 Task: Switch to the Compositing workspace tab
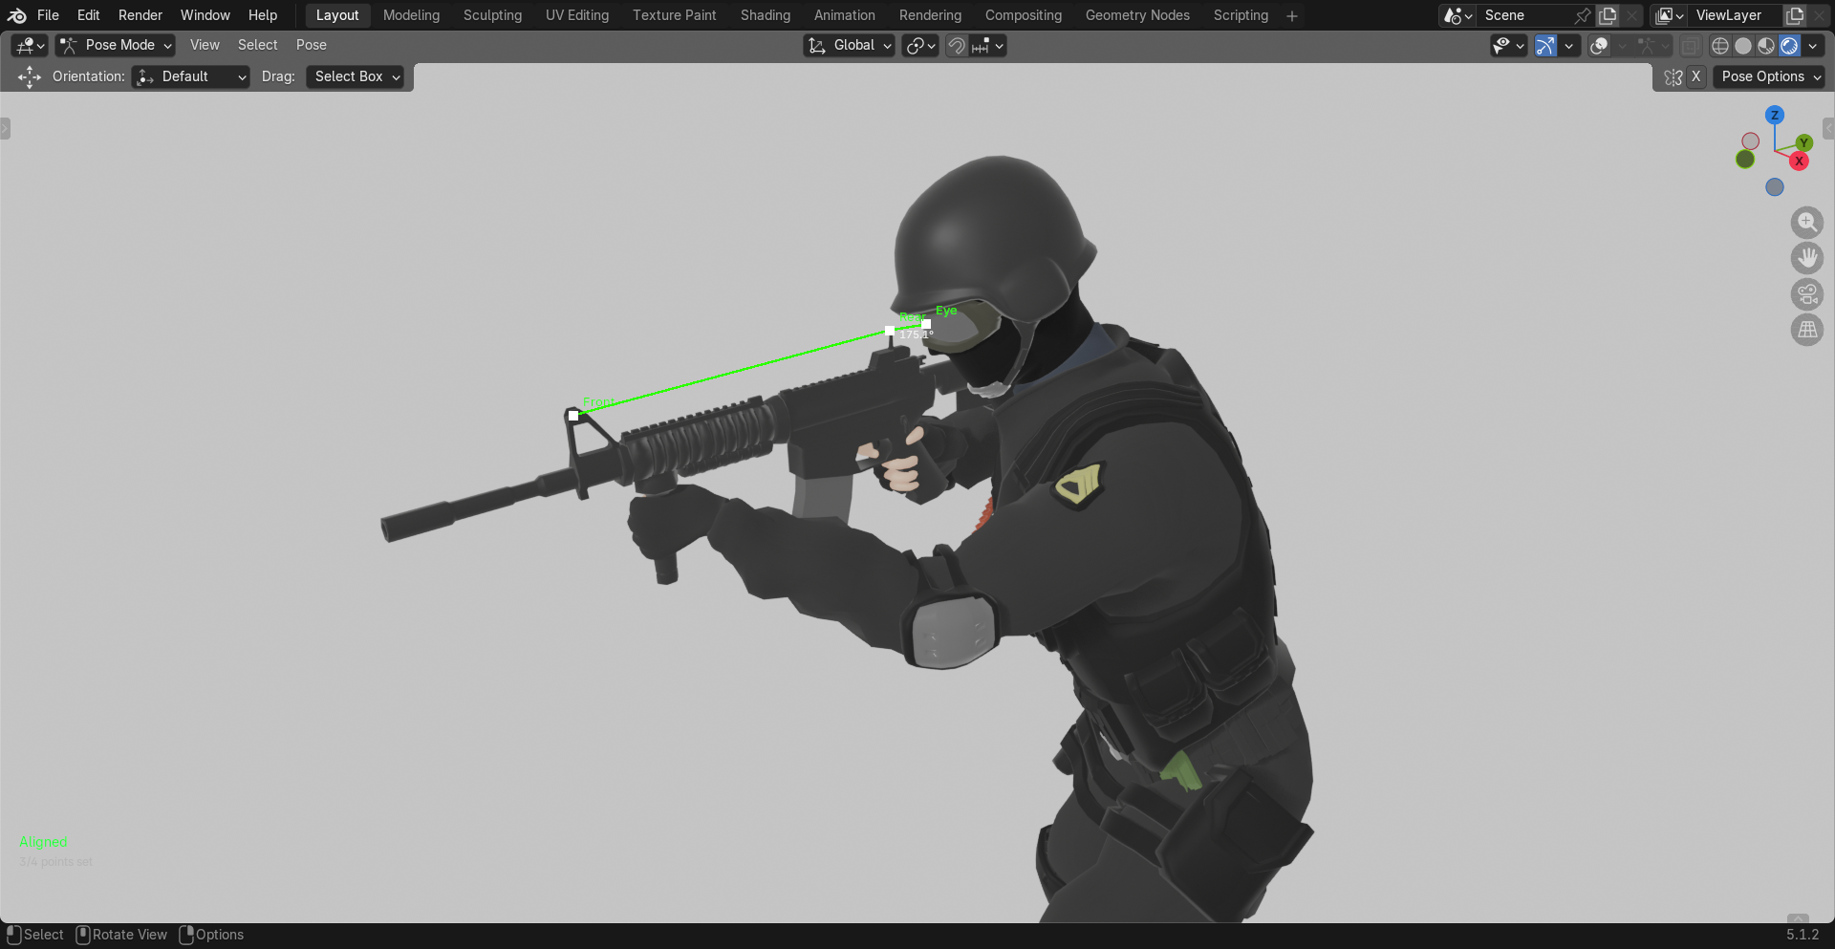point(1023,15)
